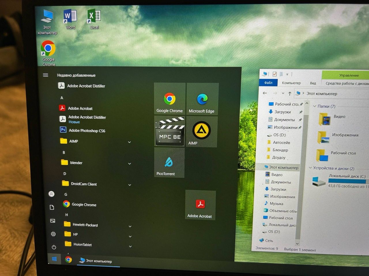
Task: Jump to letter A in apps list
Action: click(62, 98)
